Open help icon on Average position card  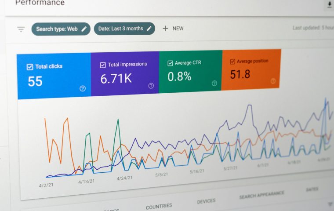click(273, 81)
